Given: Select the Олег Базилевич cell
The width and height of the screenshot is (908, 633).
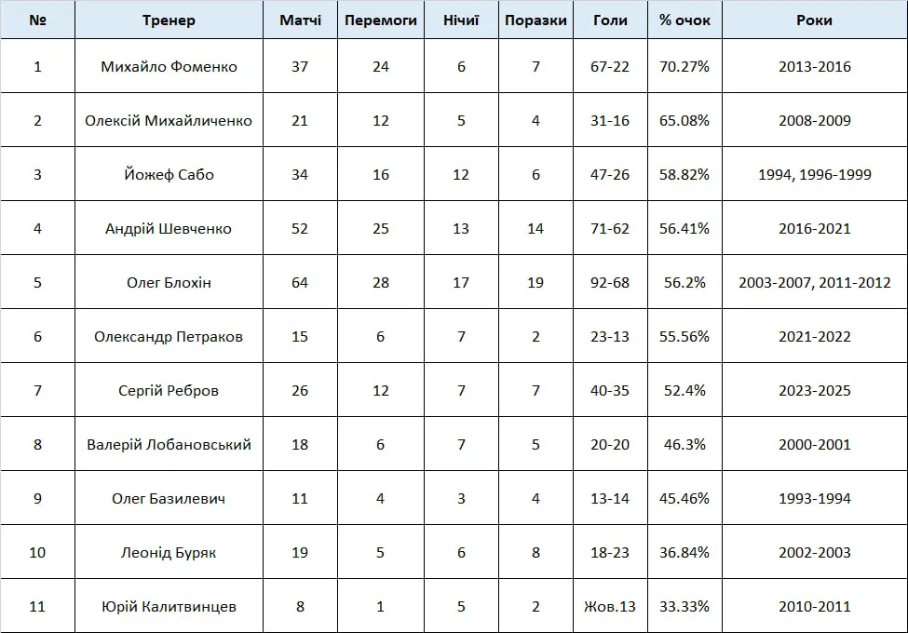Looking at the screenshot, I should (169, 498).
